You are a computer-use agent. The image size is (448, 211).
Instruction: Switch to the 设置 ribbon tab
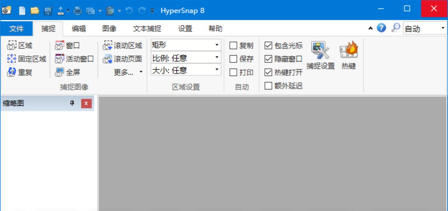point(185,28)
